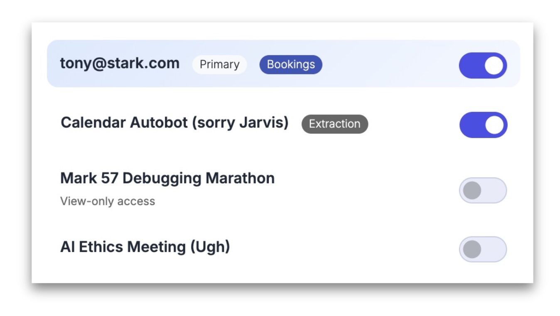Click the Primary tag next to tony@stark.com
Viewport: 560px width, 316px height.
[219, 64]
